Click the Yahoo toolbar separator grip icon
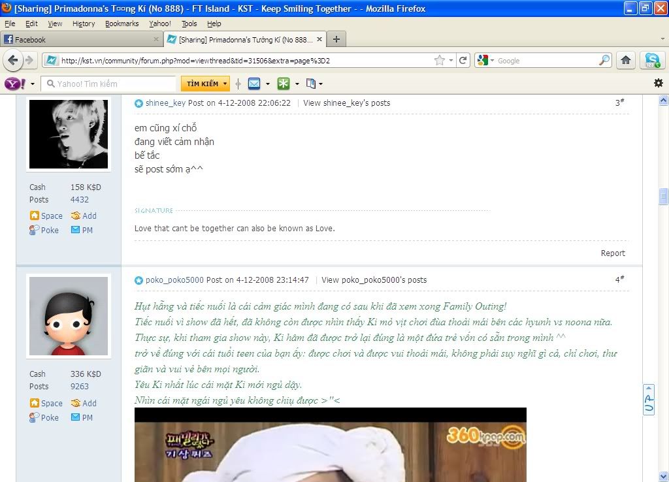Screen dimensions: 669x482 click(238, 84)
